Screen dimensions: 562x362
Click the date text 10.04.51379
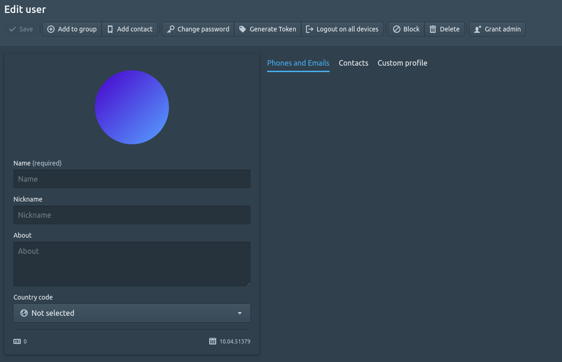pos(235,342)
